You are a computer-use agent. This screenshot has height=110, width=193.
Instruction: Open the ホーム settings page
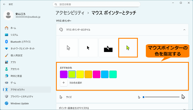coord(27,28)
